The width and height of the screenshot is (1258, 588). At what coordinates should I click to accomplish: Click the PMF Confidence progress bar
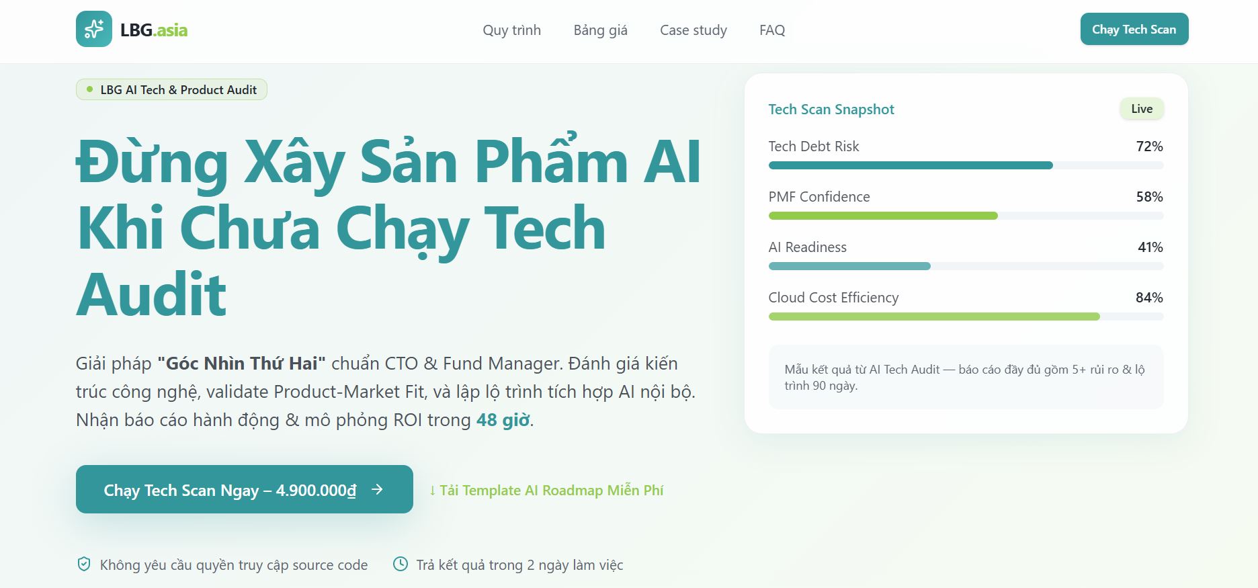pos(966,216)
